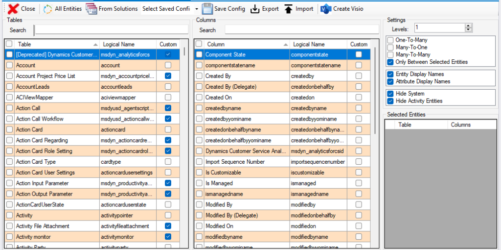
Task: Check the Created By column checkbox
Action: point(199,76)
